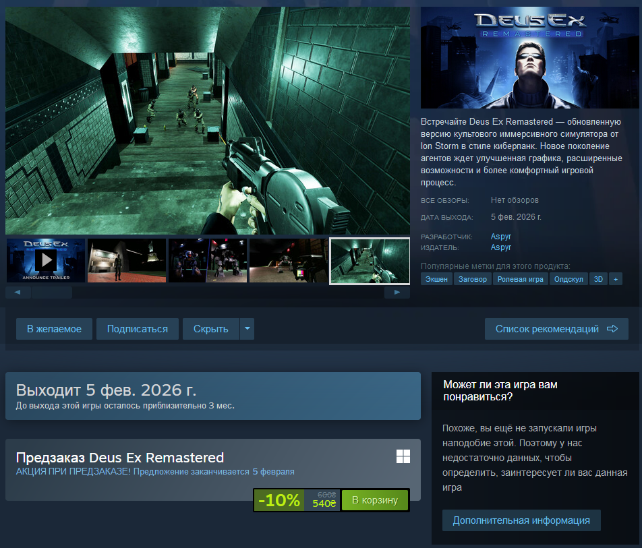Open Список рекомендаций queue button

556,329
